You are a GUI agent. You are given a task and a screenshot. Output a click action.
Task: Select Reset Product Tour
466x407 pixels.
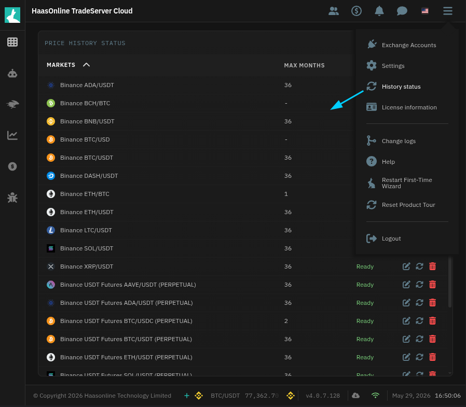click(x=401, y=205)
